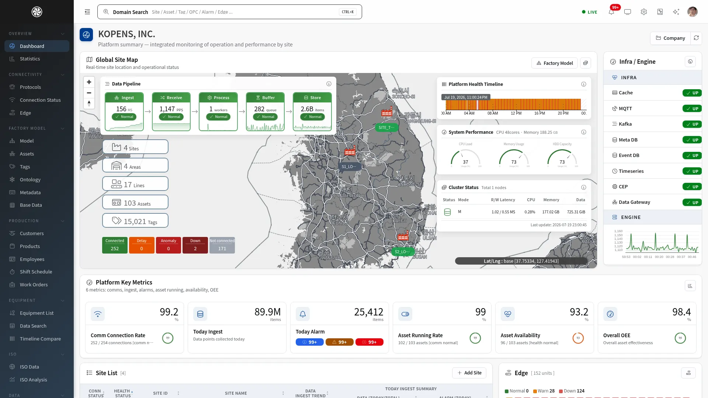Viewport: 708px width, 398px height.
Task: Click the red 99+ alarm badge
Action: pyautogui.click(x=369, y=342)
